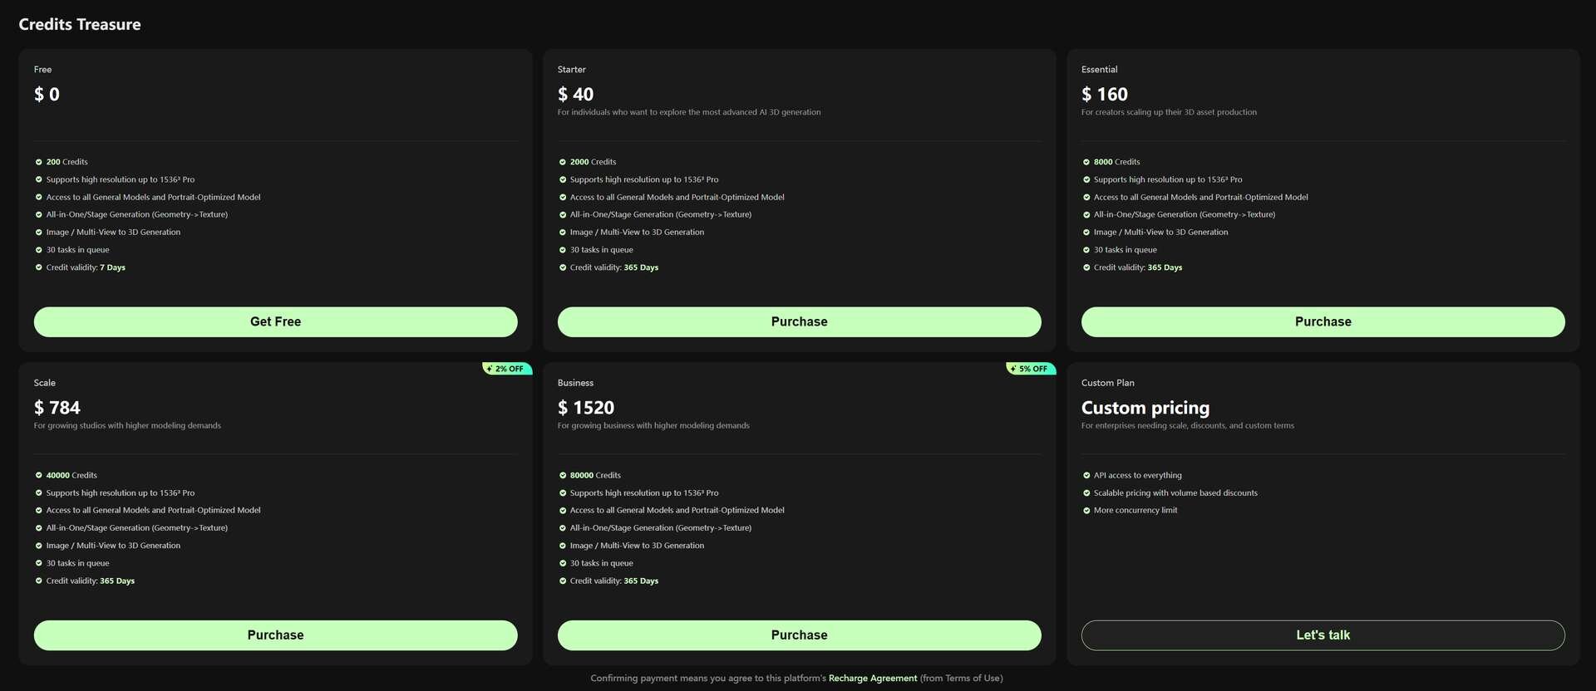This screenshot has height=691, width=1596.
Task: Click check icon beside 200 Credits
Action: coord(39,162)
